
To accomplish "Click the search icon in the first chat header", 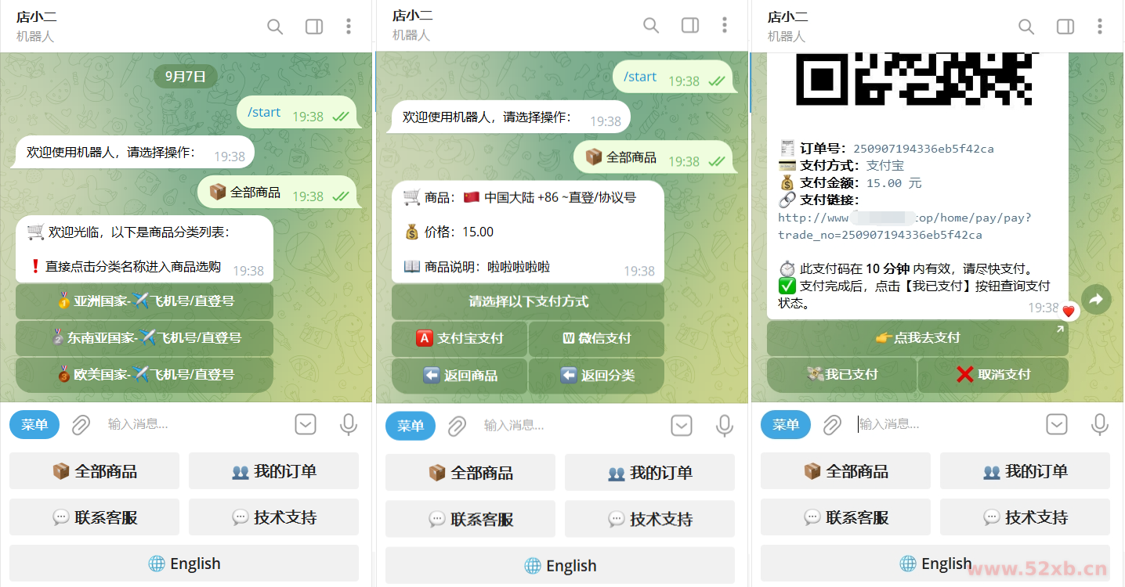I will 275,26.
